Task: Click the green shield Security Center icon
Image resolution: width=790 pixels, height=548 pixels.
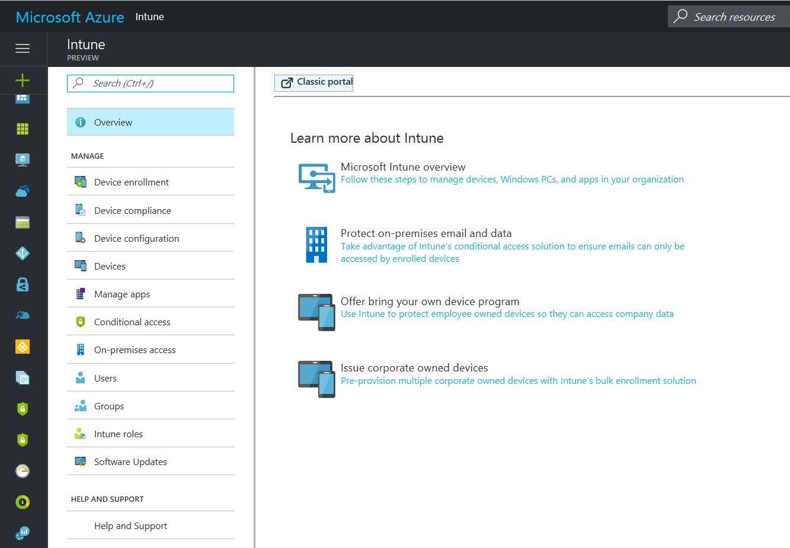Action: tap(23, 409)
